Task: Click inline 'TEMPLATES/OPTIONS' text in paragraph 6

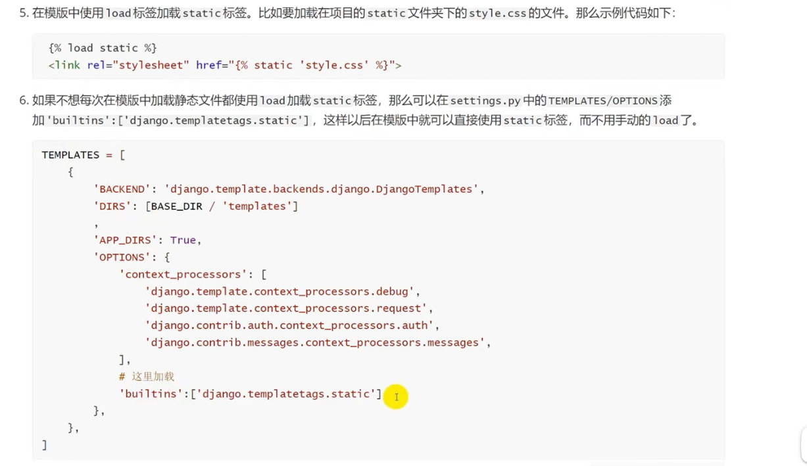Action: tap(602, 101)
